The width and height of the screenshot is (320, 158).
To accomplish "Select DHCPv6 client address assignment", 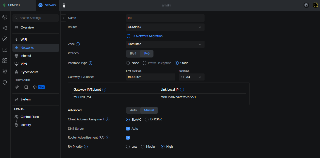I will [147, 120].
